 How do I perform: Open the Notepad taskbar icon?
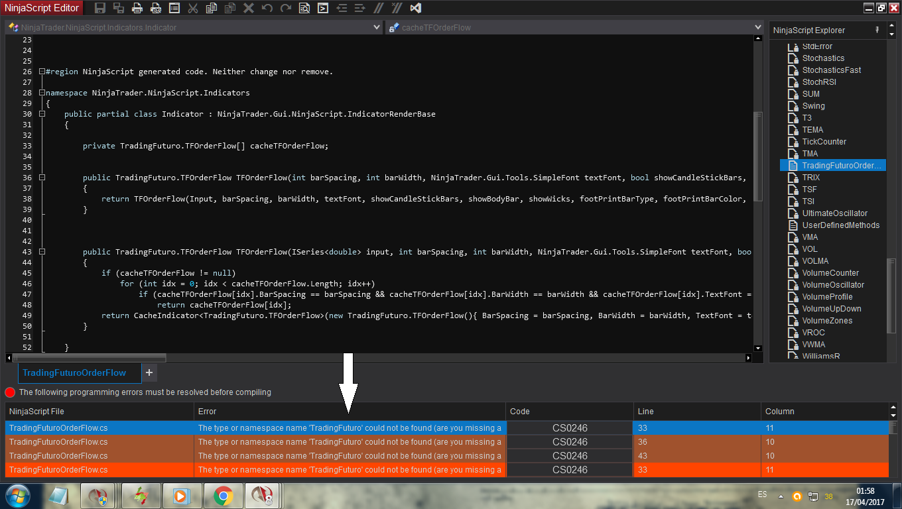coord(58,495)
